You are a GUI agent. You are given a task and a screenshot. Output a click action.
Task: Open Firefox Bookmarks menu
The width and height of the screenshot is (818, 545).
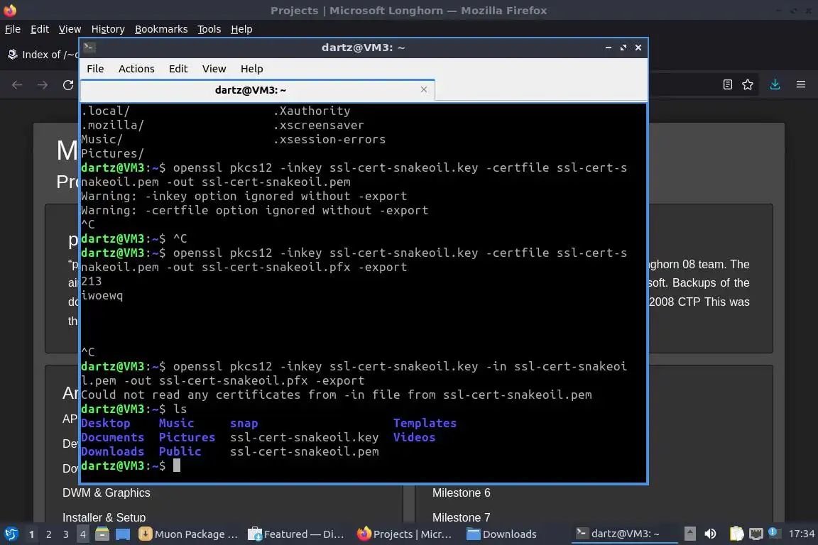(x=161, y=29)
